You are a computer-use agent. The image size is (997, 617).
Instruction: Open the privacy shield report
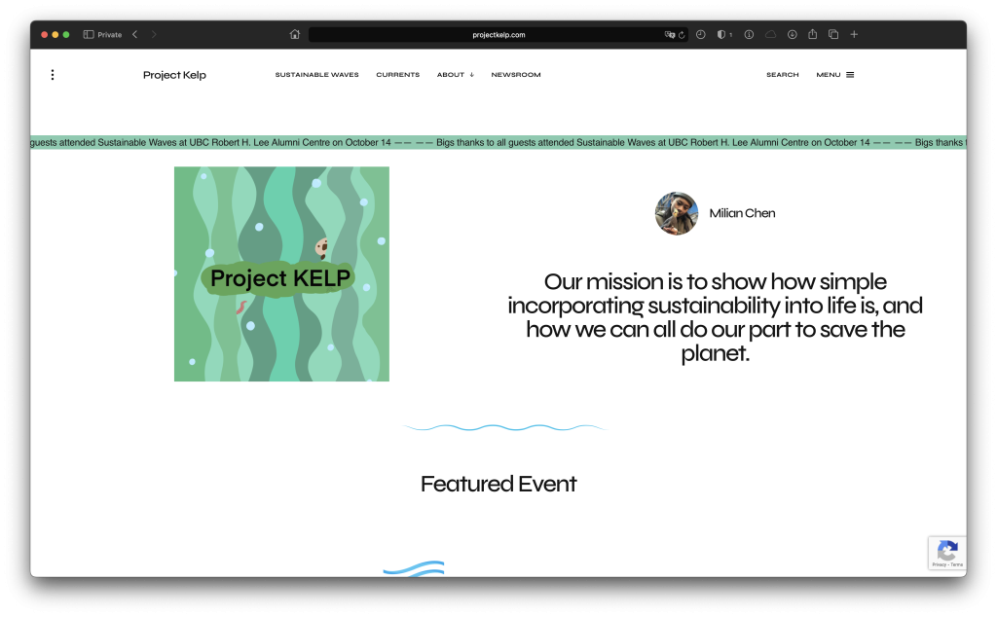pyautogui.click(x=723, y=34)
